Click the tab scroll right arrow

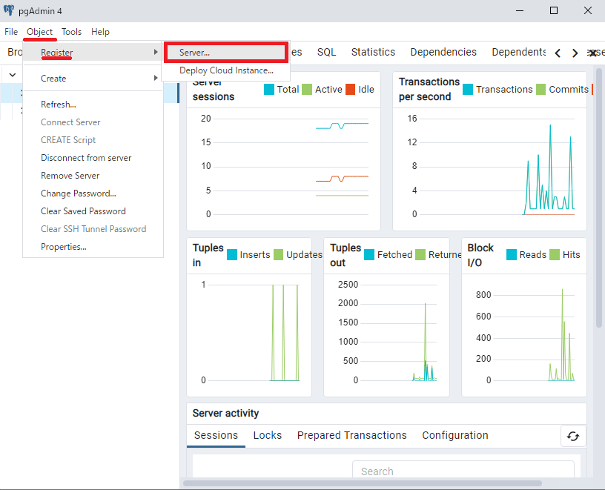(575, 53)
